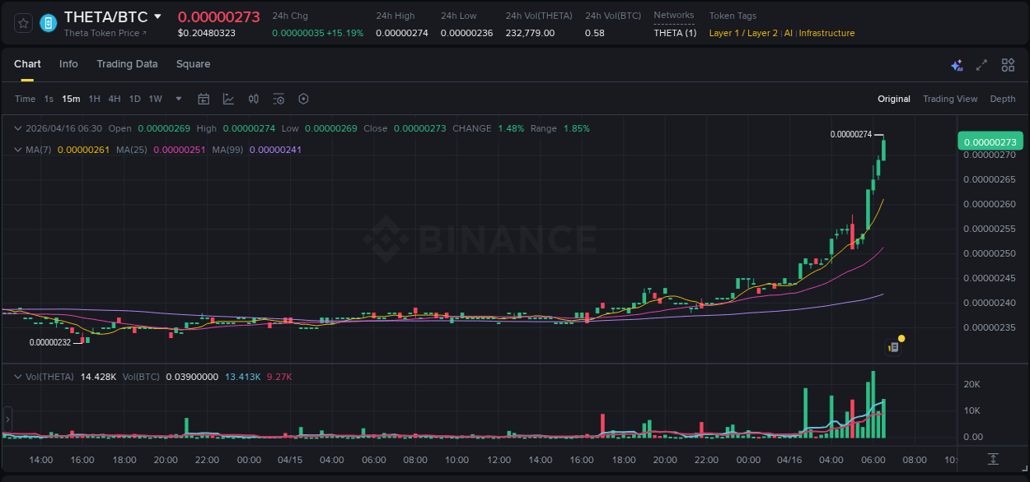Add THETA/BTC to favorites with star icon

point(24,23)
